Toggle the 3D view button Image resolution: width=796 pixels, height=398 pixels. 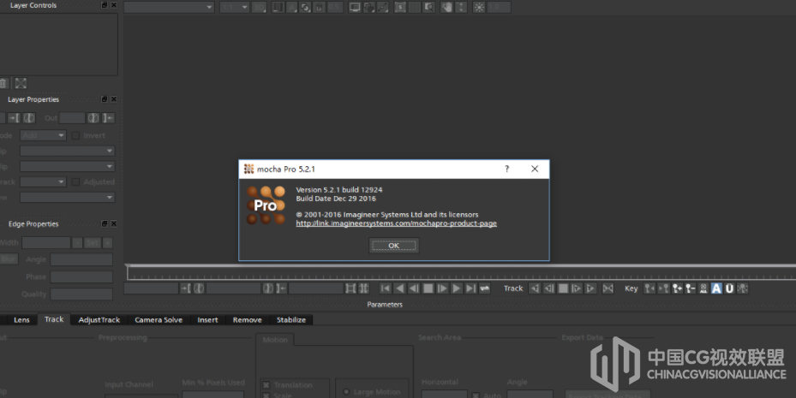point(259,7)
